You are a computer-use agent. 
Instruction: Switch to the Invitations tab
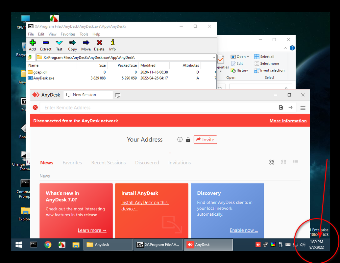tap(180, 163)
